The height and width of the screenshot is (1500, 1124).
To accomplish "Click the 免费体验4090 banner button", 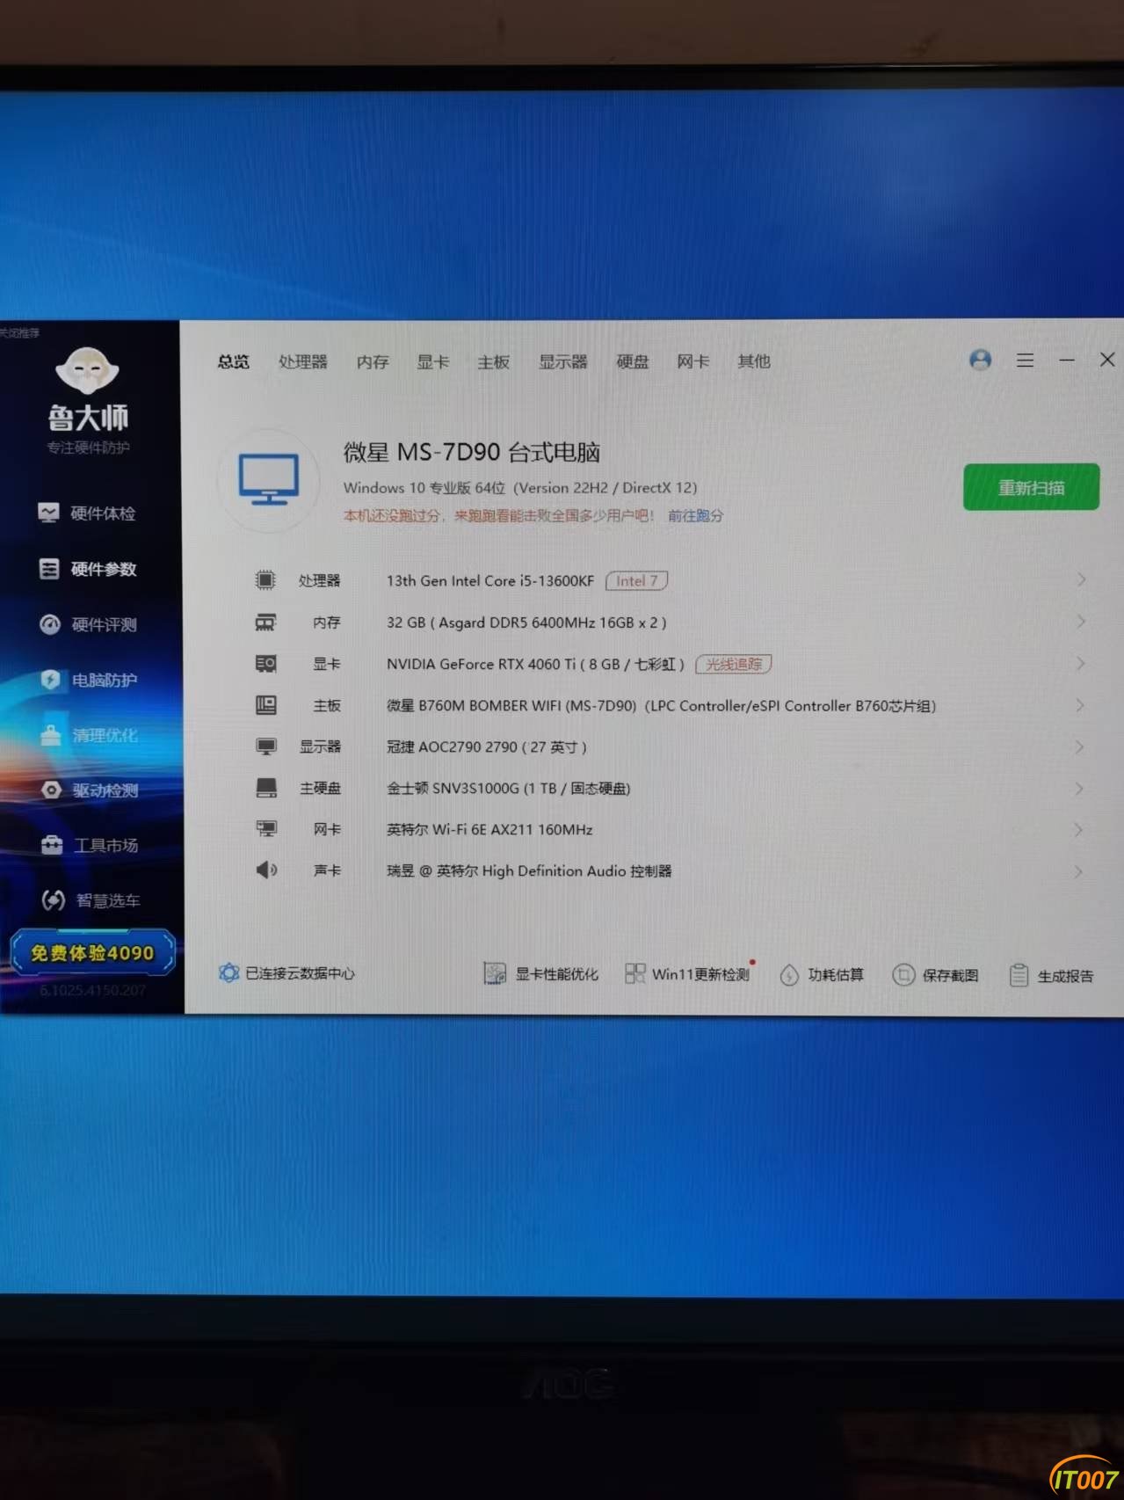I will tap(92, 953).
